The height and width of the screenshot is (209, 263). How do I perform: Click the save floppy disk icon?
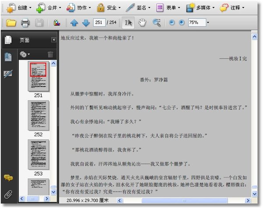(x=39, y=23)
